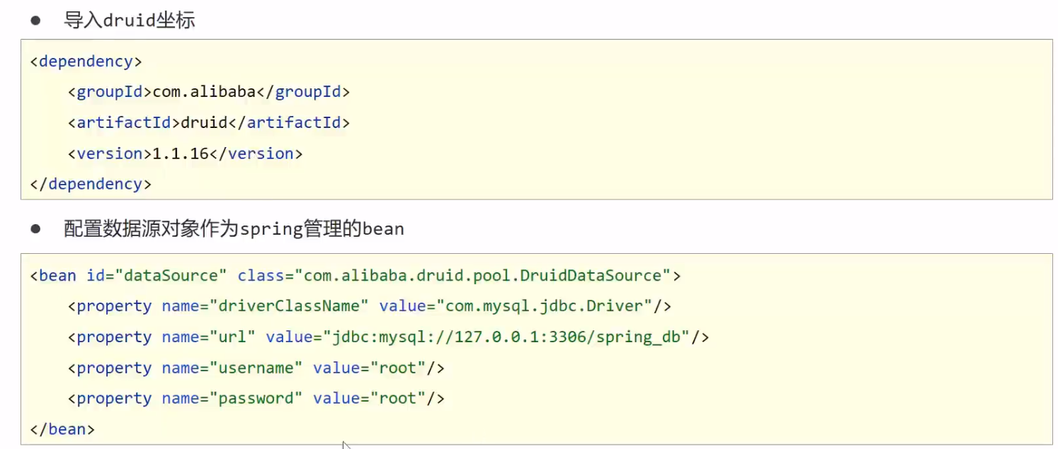The image size is (1058, 449).
Task: Select the version number 1.1.16
Action: (x=181, y=153)
